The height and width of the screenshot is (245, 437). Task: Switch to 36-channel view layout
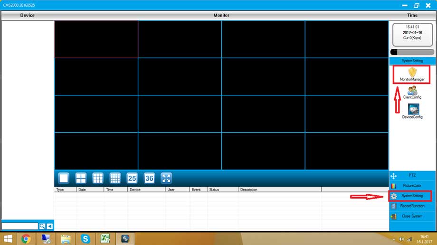click(149, 178)
